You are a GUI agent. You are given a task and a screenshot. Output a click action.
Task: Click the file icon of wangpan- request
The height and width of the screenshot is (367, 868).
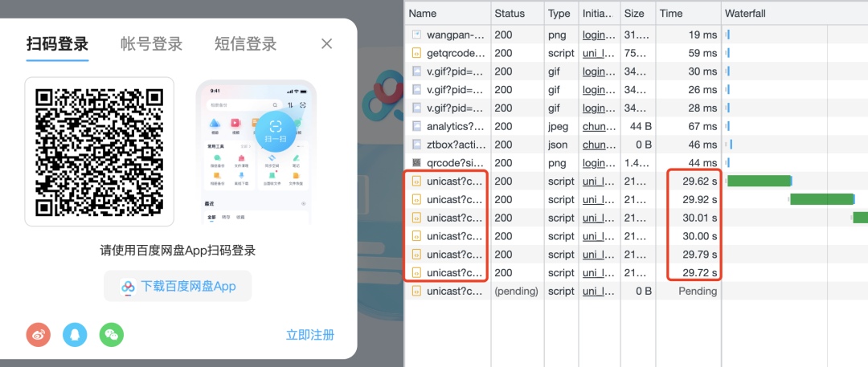point(416,35)
